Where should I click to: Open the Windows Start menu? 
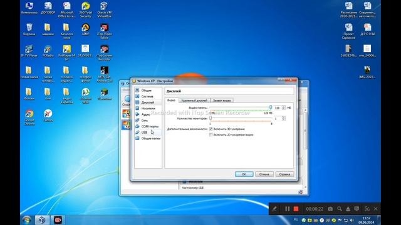point(26,220)
